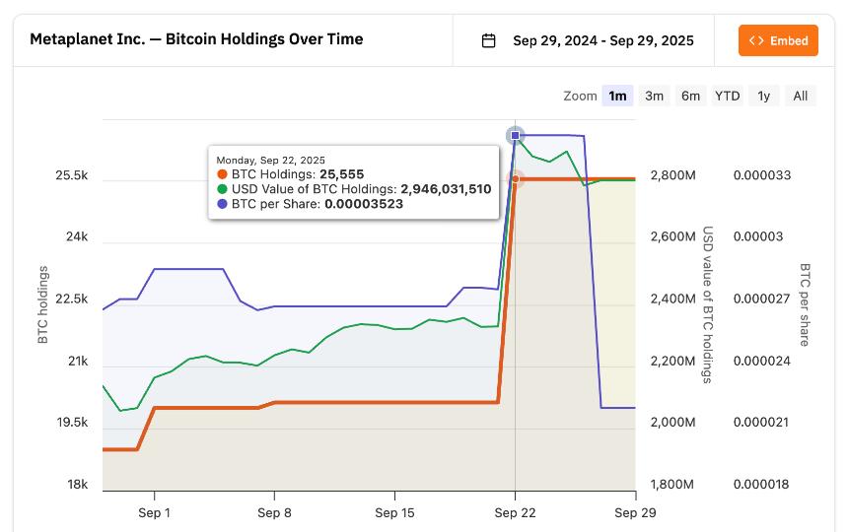
Task: Select the 1m zoom option
Action: 617,97
